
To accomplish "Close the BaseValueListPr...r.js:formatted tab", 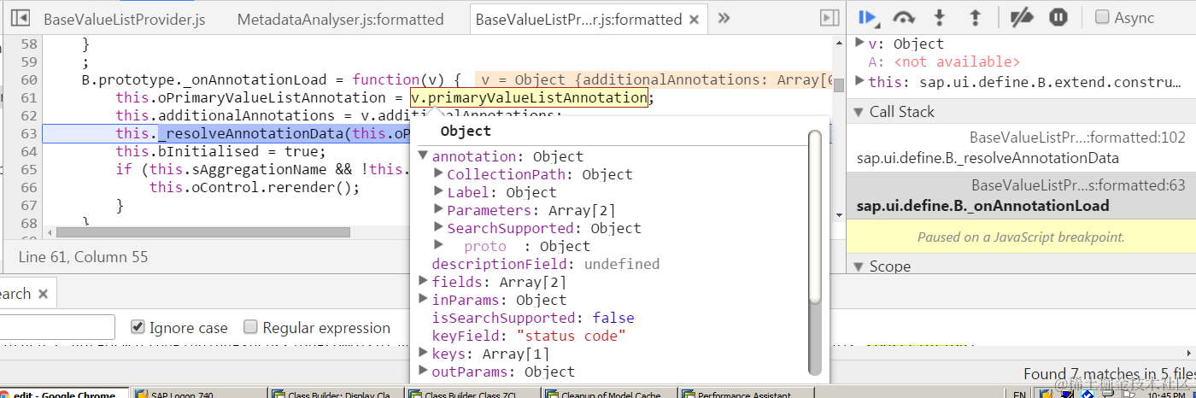I will [694, 19].
